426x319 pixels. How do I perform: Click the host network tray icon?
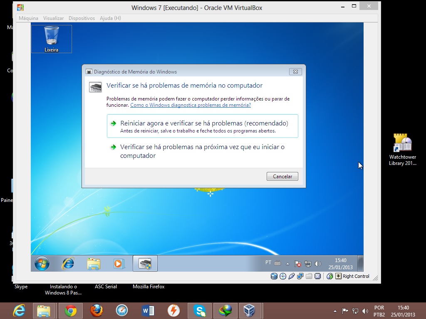pos(355,311)
